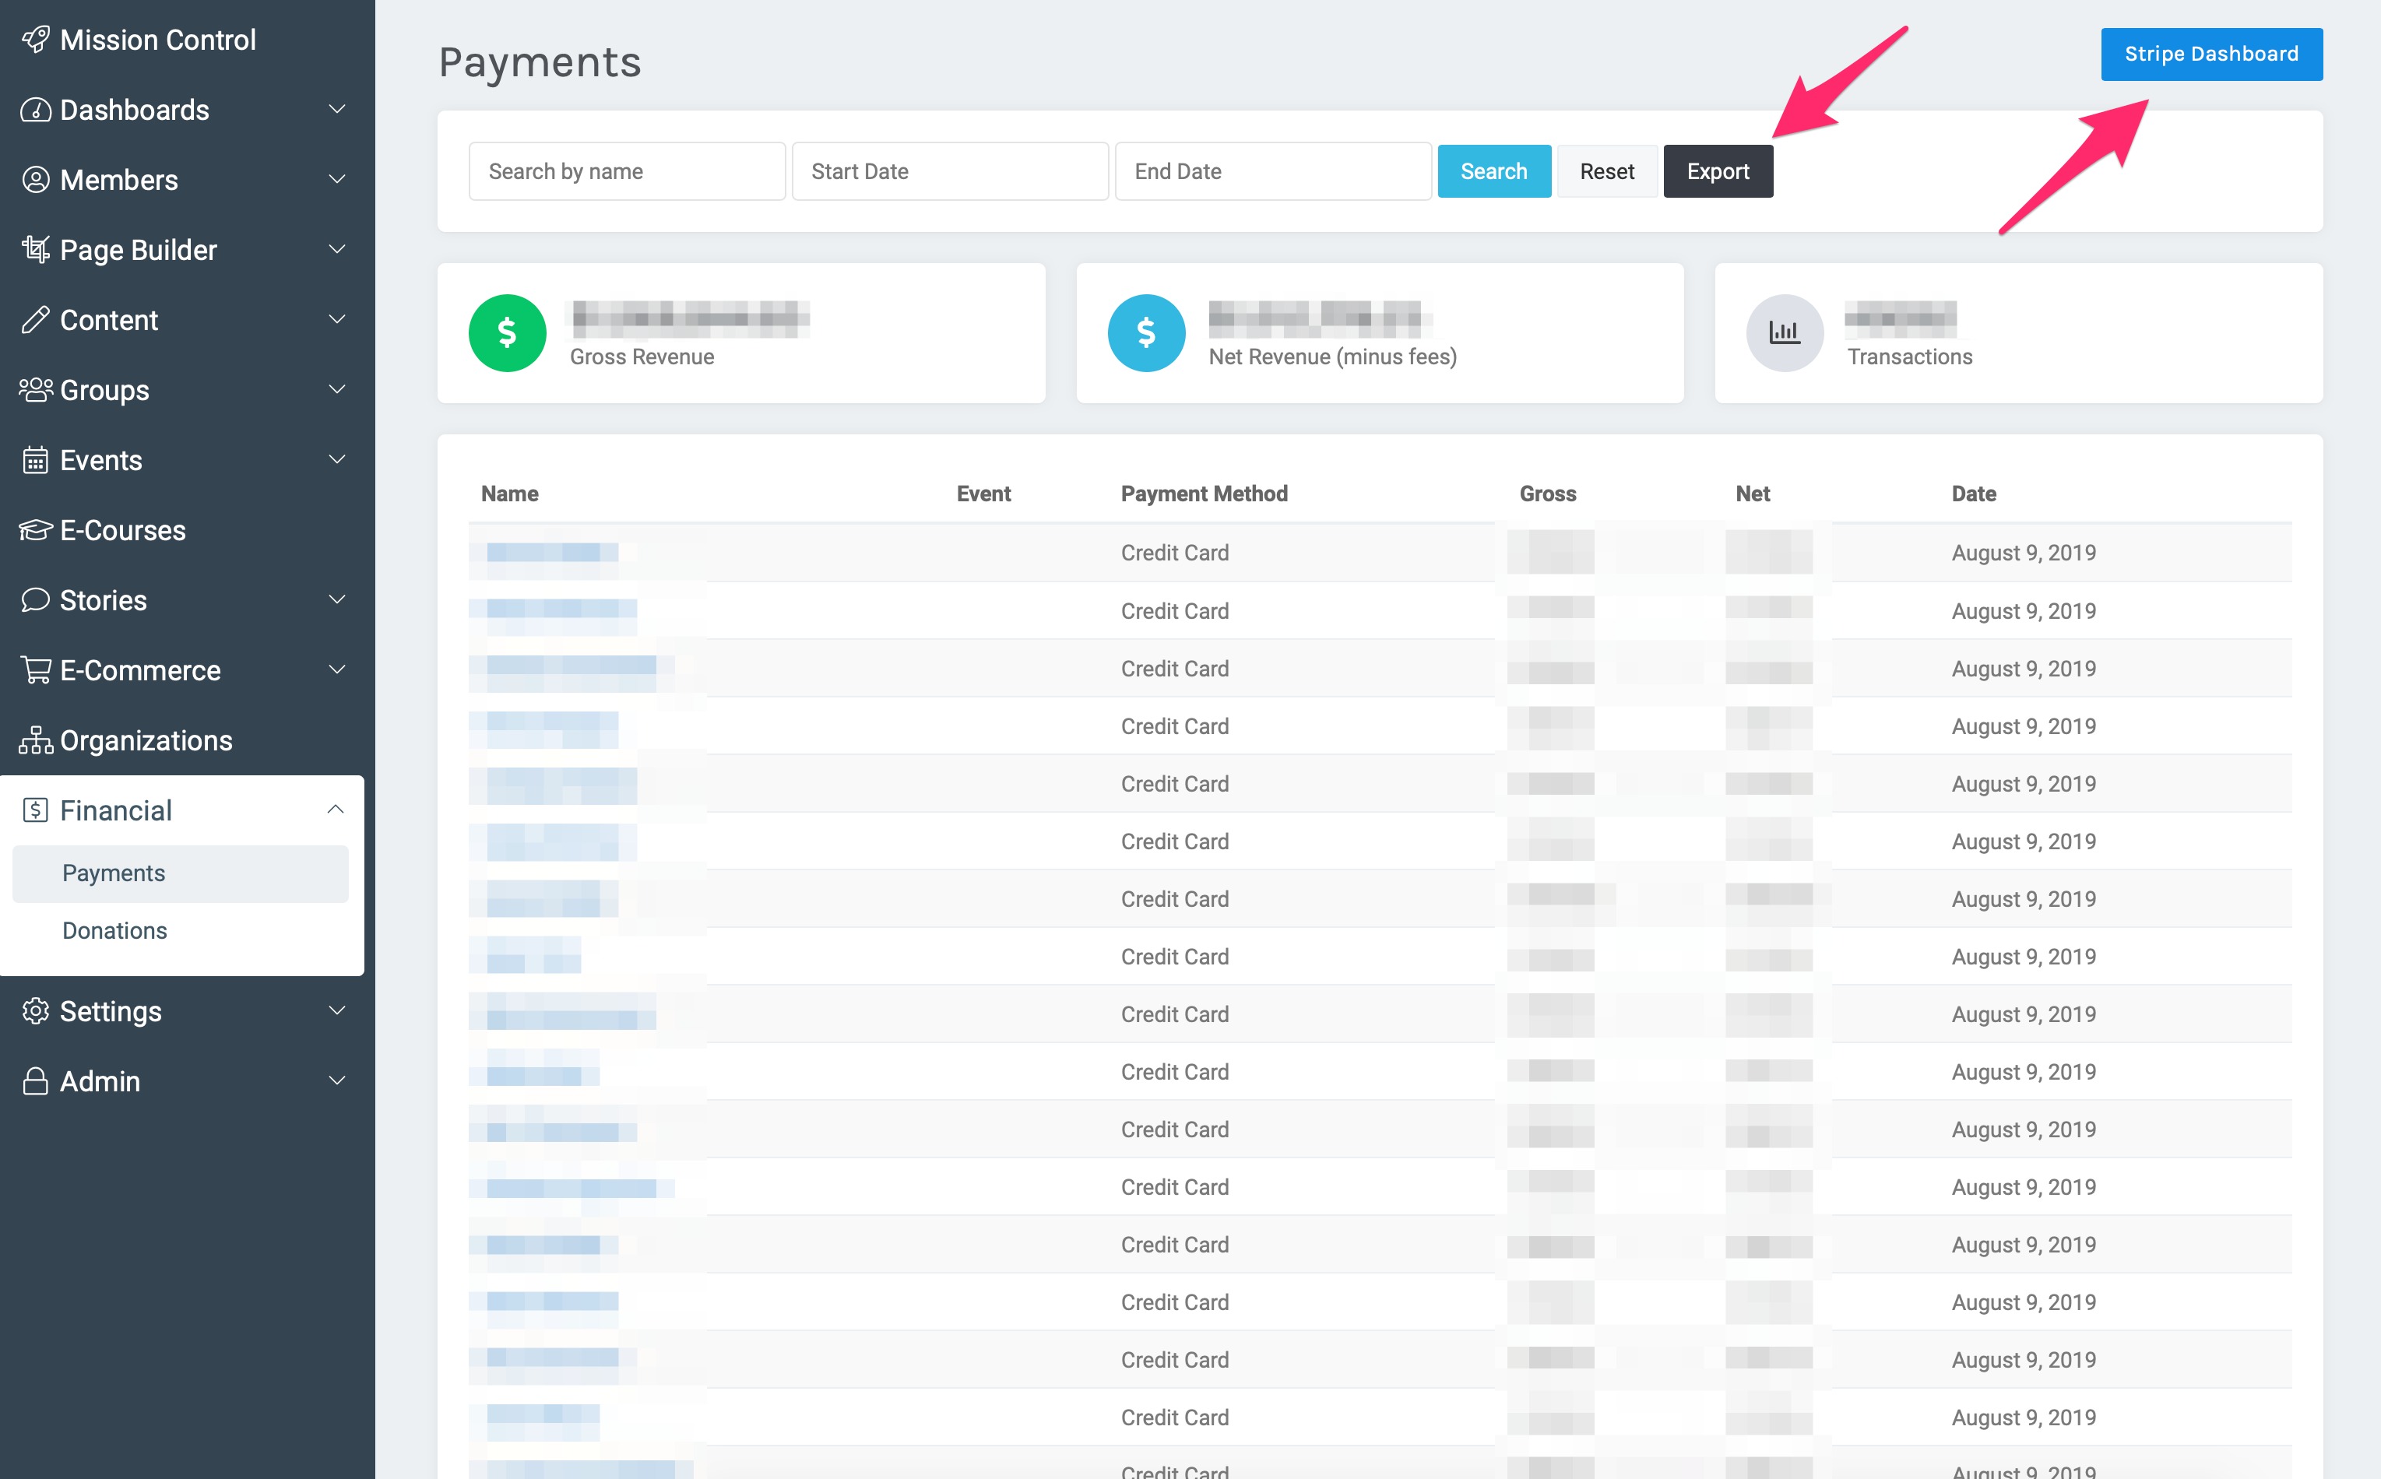Click the Transactions bar chart icon

[1785, 332]
